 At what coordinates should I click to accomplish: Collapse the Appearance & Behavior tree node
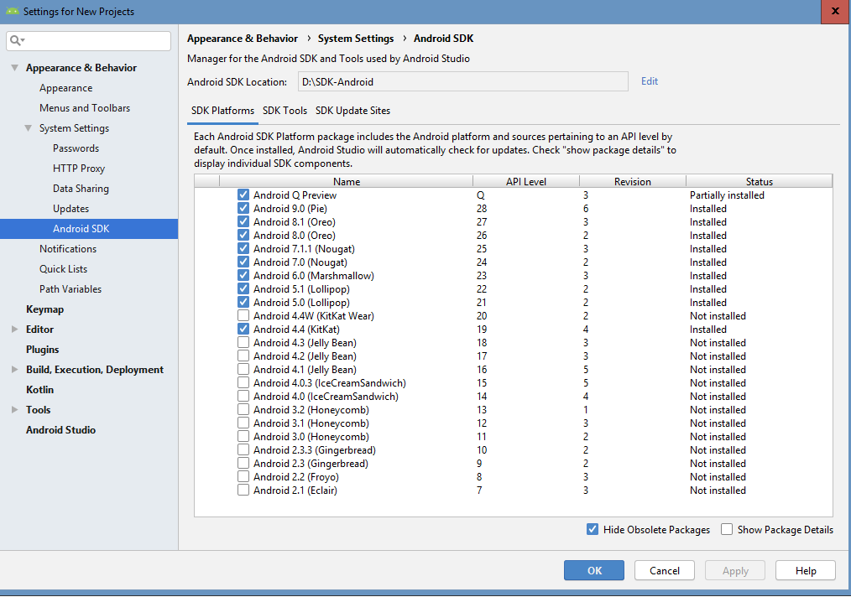tap(15, 68)
